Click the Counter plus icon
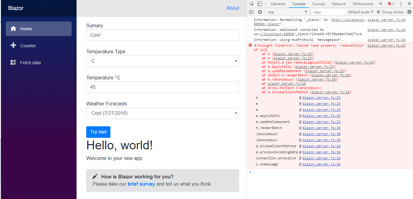The width and height of the screenshot is (413, 199). (x=13, y=45)
